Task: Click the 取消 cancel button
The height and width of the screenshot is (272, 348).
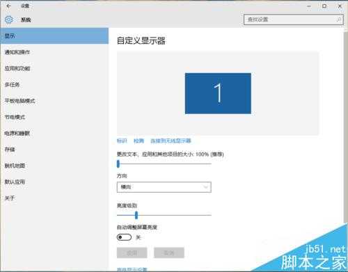Action: pos(169,253)
